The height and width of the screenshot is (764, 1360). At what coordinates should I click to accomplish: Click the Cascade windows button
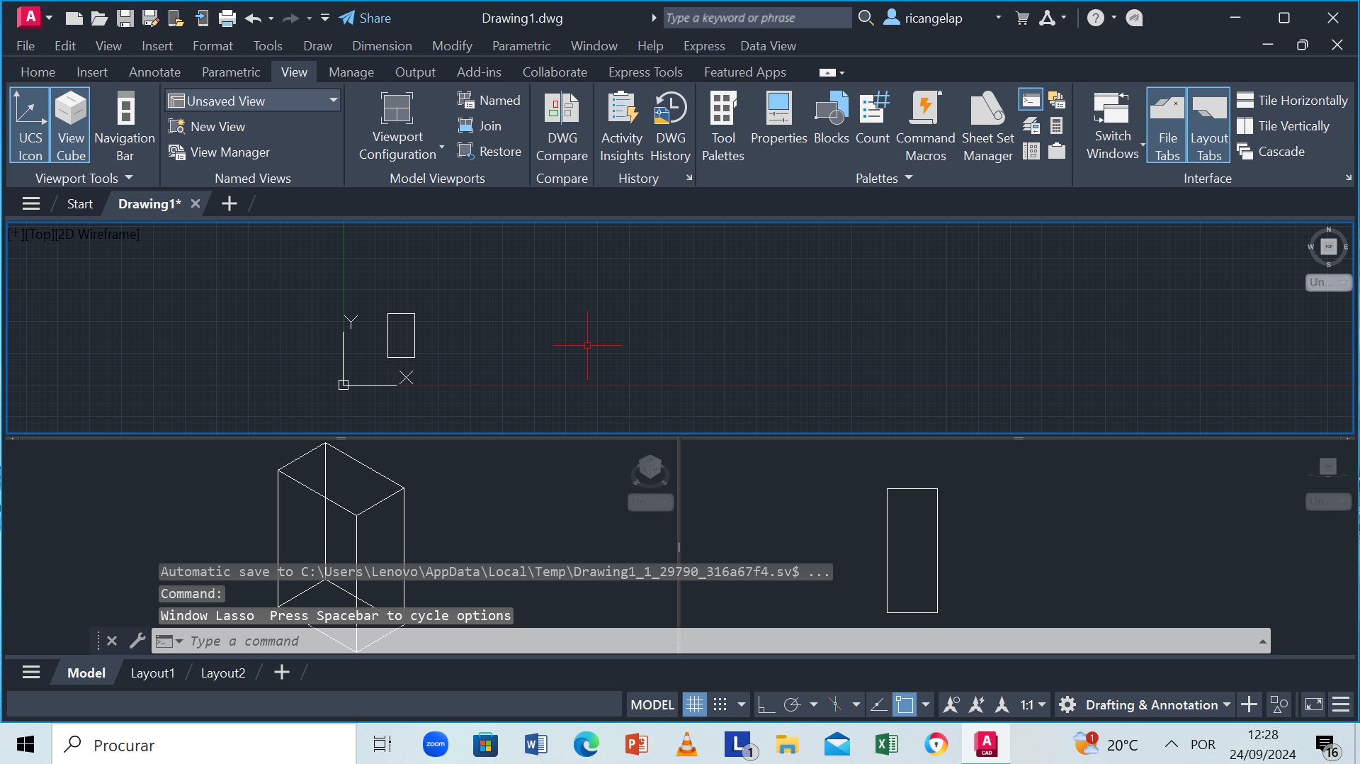pos(1271,151)
